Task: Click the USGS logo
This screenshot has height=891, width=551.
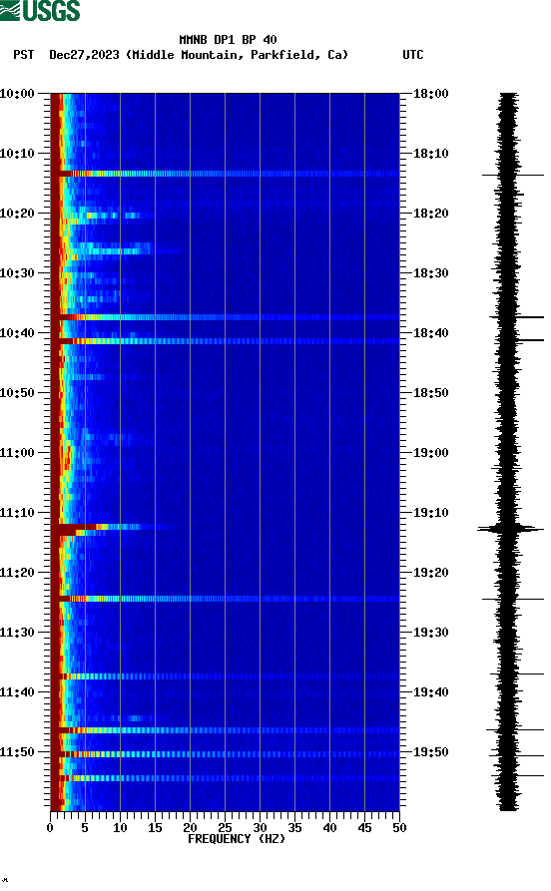Action: pos(40,10)
